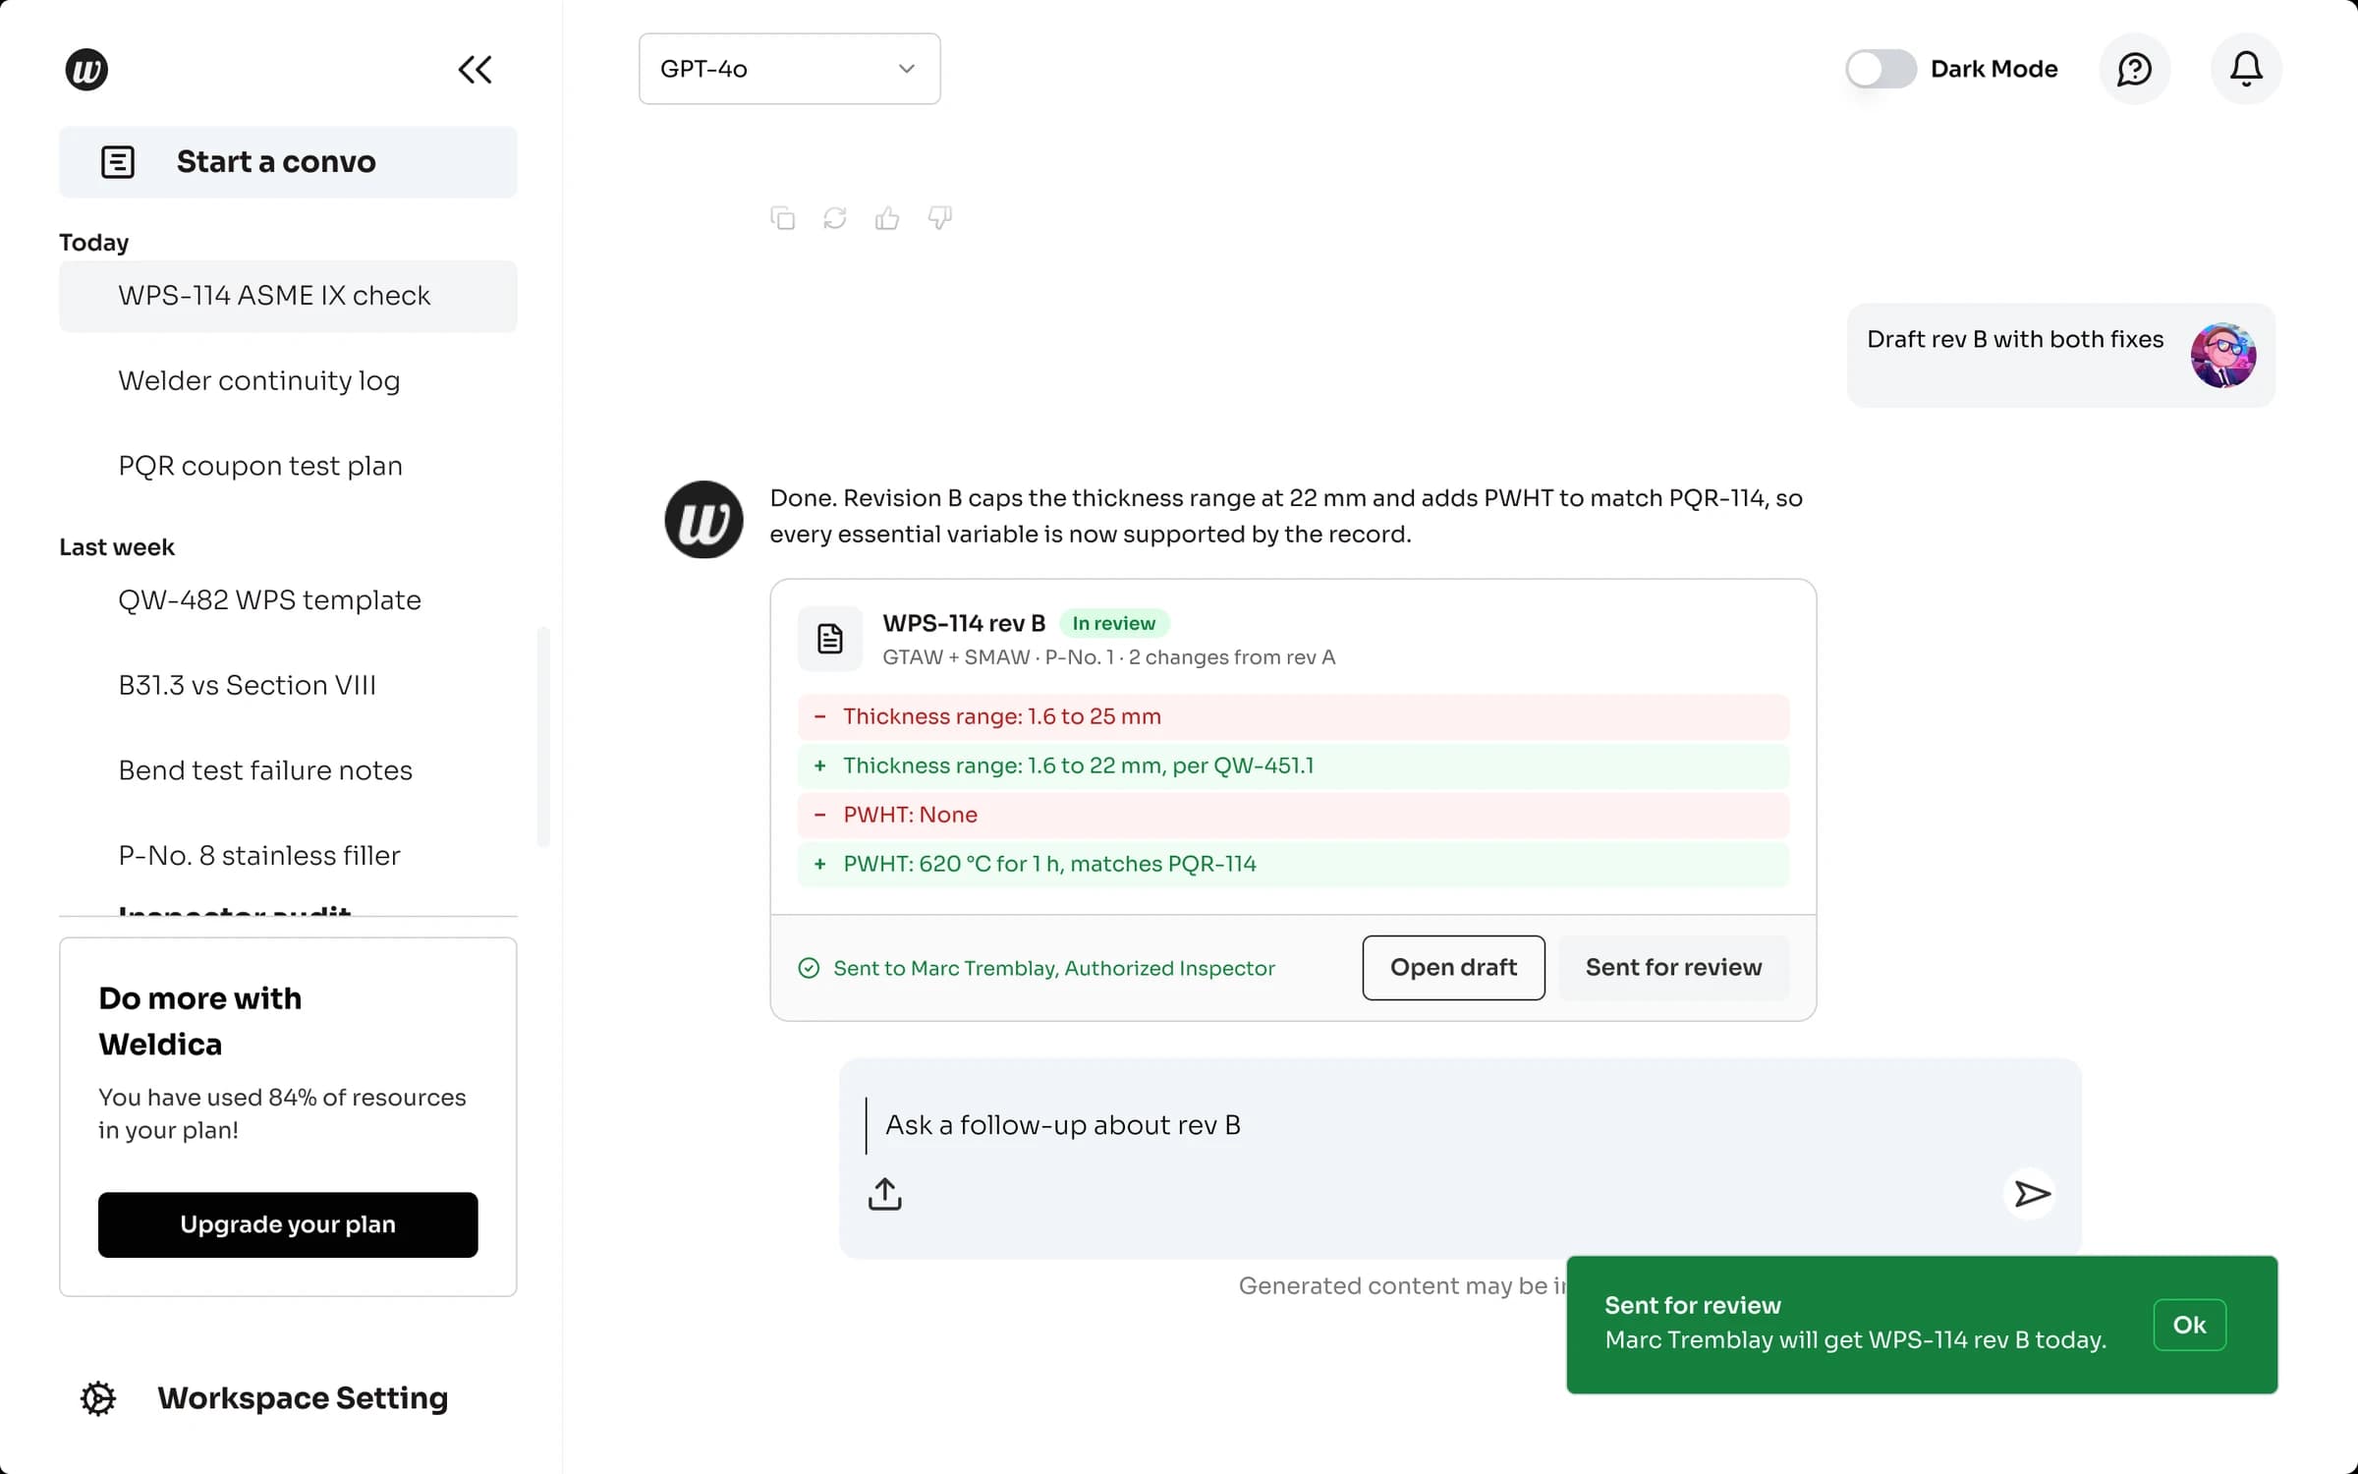
Task: Click removed line 'Thickness range: 1.6 to 25 mm'
Action: (1293, 716)
